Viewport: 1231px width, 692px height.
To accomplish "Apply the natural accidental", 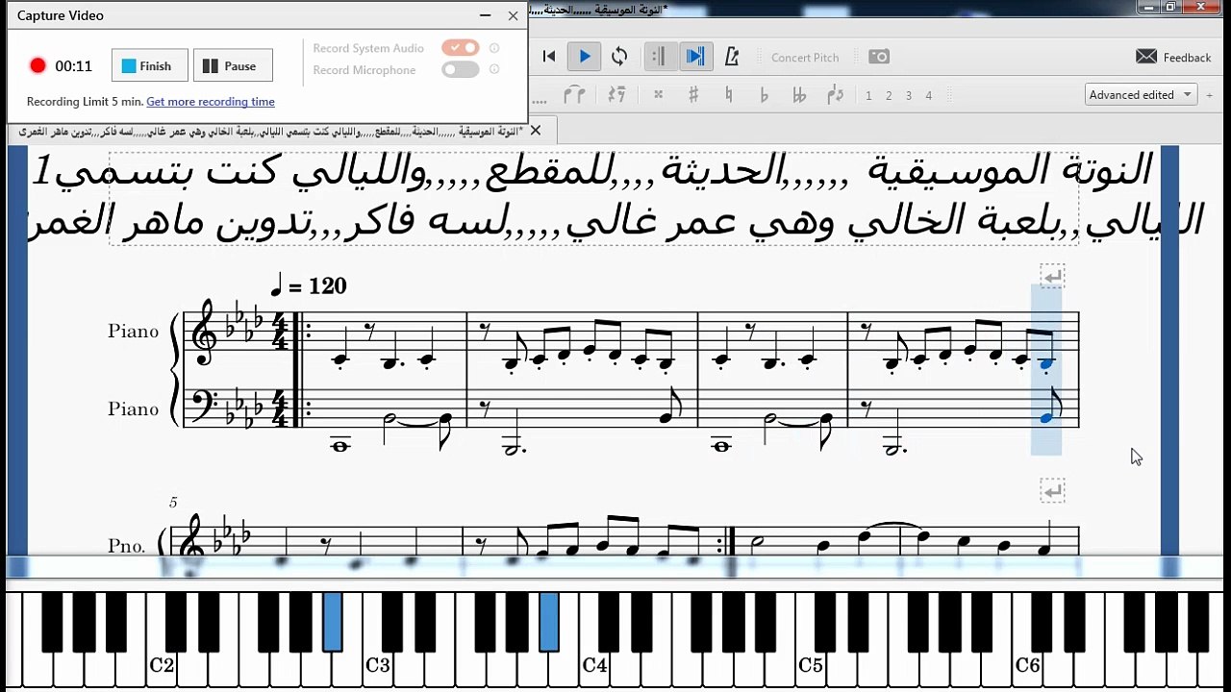I will click(x=729, y=95).
